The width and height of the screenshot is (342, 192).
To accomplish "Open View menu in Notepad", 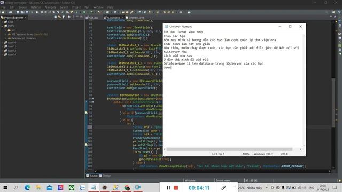I will 191,32.
